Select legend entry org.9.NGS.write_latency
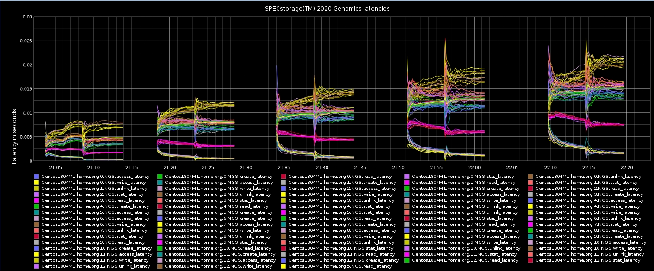This screenshot has width=654, height=271. point(461,242)
